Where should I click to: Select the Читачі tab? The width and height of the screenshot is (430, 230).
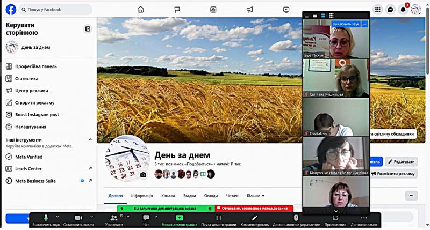pyautogui.click(x=232, y=196)
